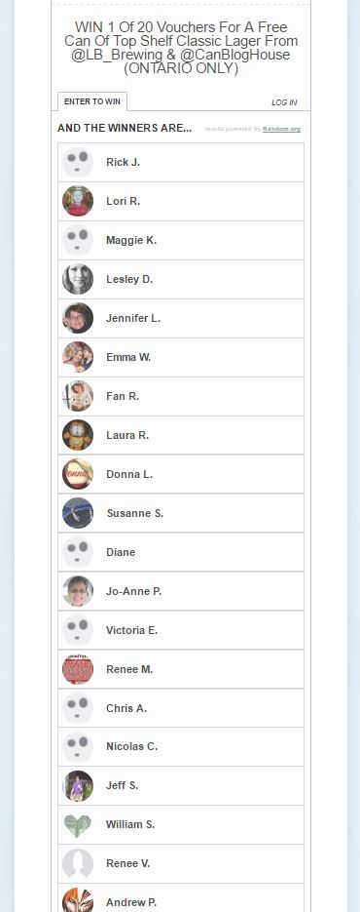Image resolution: width=360 pixels, height=912 pixels.
Task: Click the Victoria E. winner name
Action: [131, 630]
